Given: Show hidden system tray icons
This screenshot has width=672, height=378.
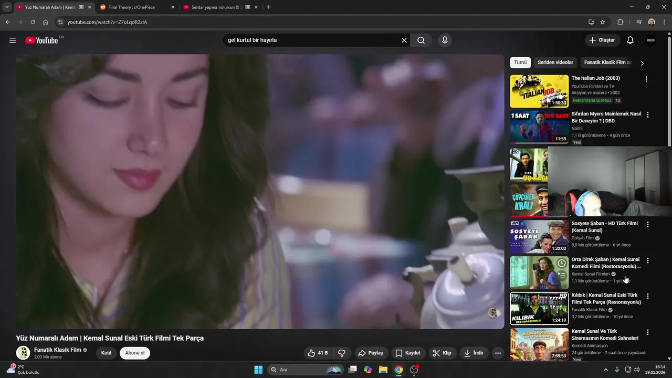Looking at the screenshot, I should tap(605, 370).
